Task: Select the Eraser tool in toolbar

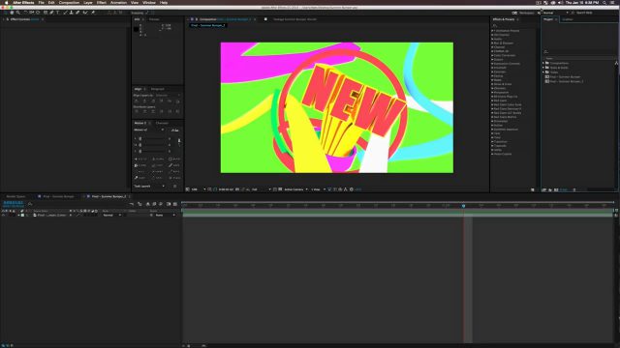Action: (x=77, y=13)
